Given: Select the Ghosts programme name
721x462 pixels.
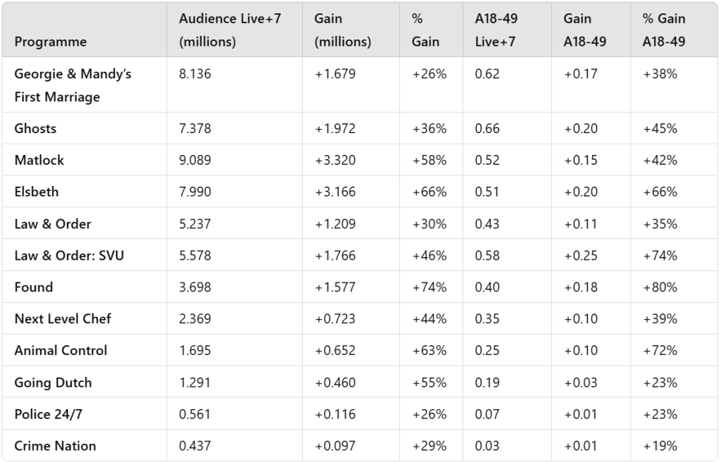Looking at the screenshot, I should [35, 128].
